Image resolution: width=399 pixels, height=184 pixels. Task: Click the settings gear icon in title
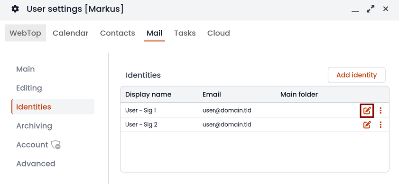point(15,9)
